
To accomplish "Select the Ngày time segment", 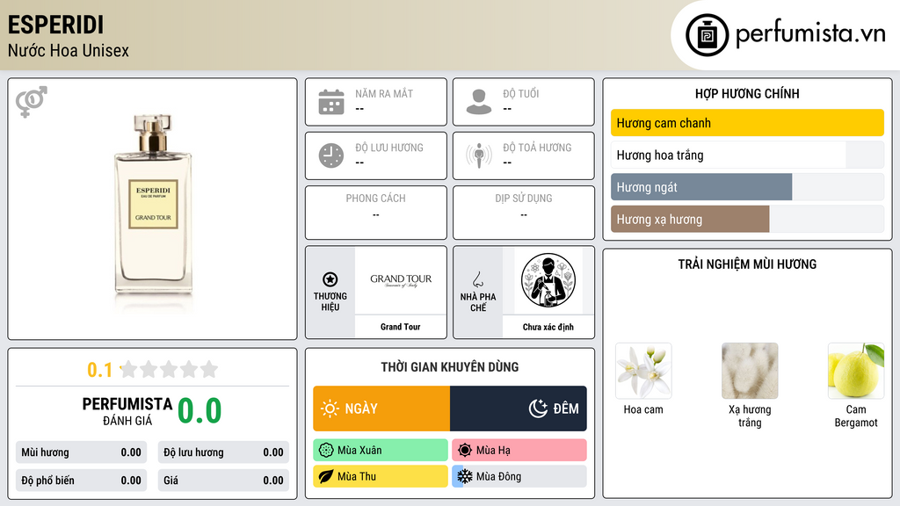I will click(381, 408).
